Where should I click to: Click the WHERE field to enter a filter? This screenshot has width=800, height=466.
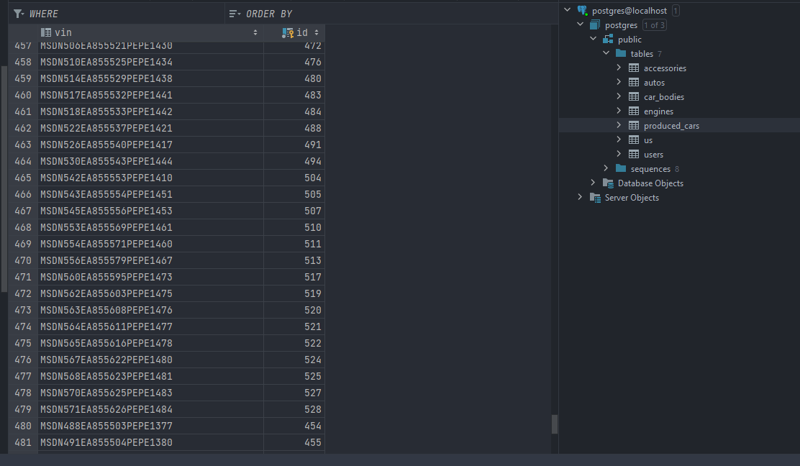click(x=108, y=13)
